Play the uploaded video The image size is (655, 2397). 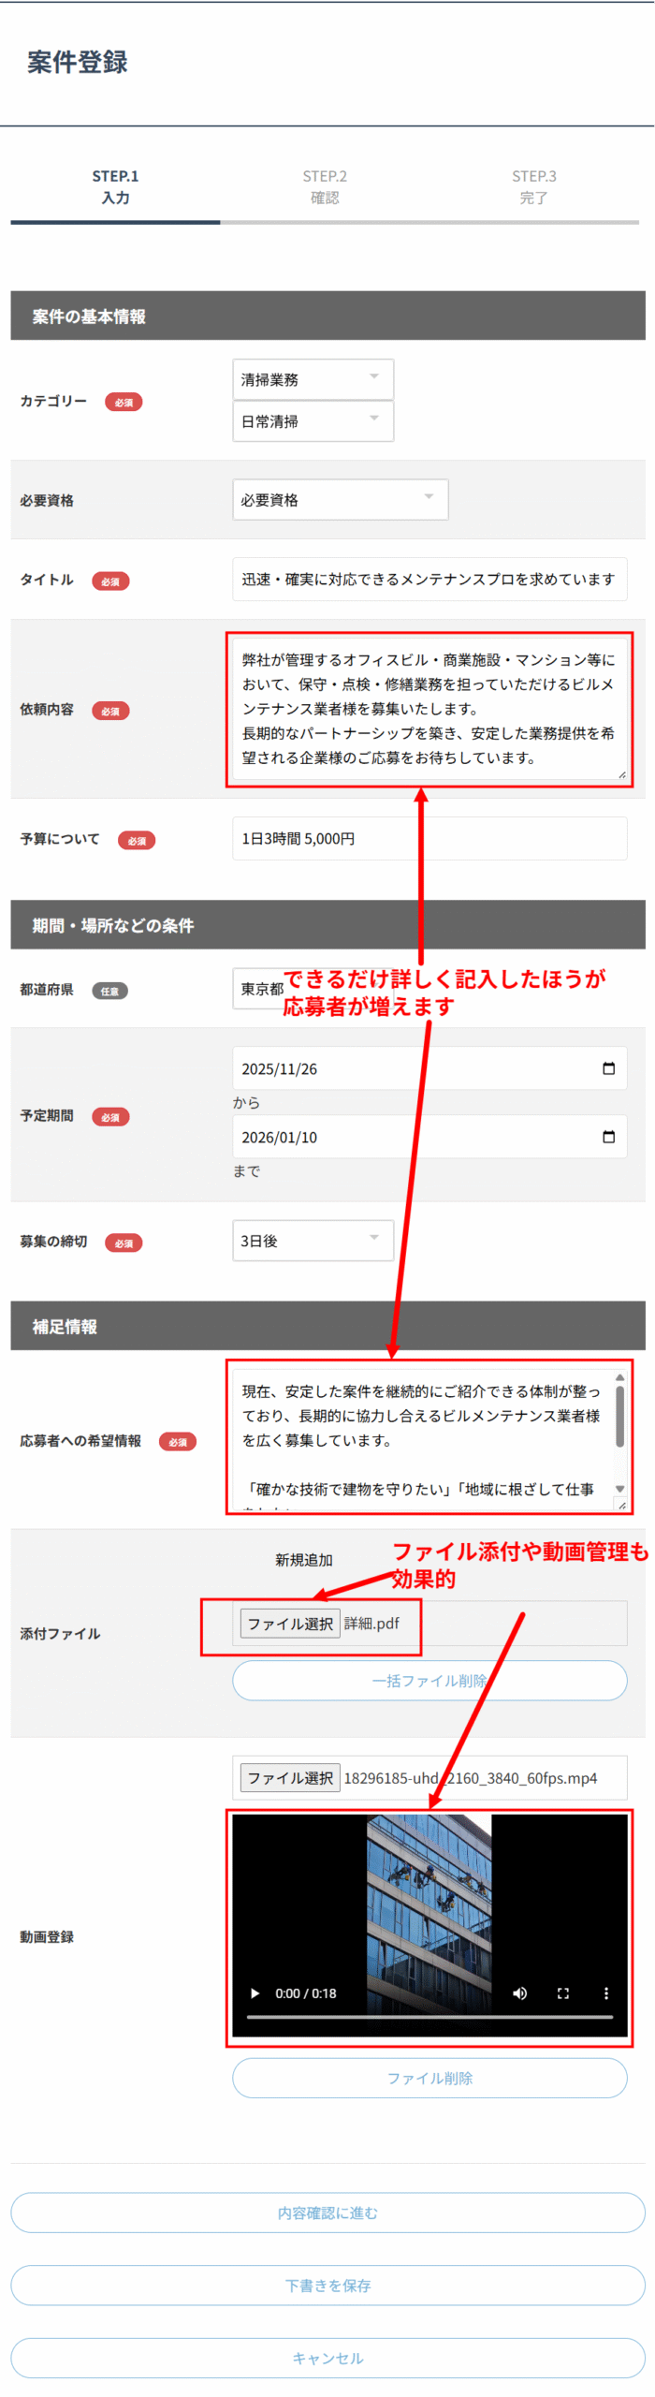pos(255,1993)
